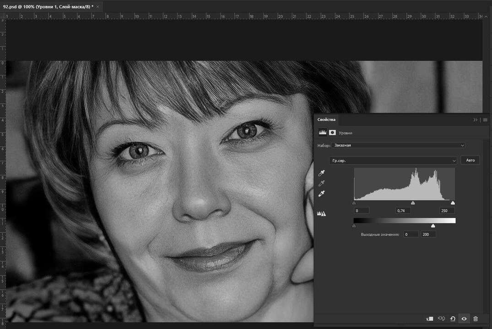
Task: Toggle clip adjustment to layer below
Action: click(429, 318)
